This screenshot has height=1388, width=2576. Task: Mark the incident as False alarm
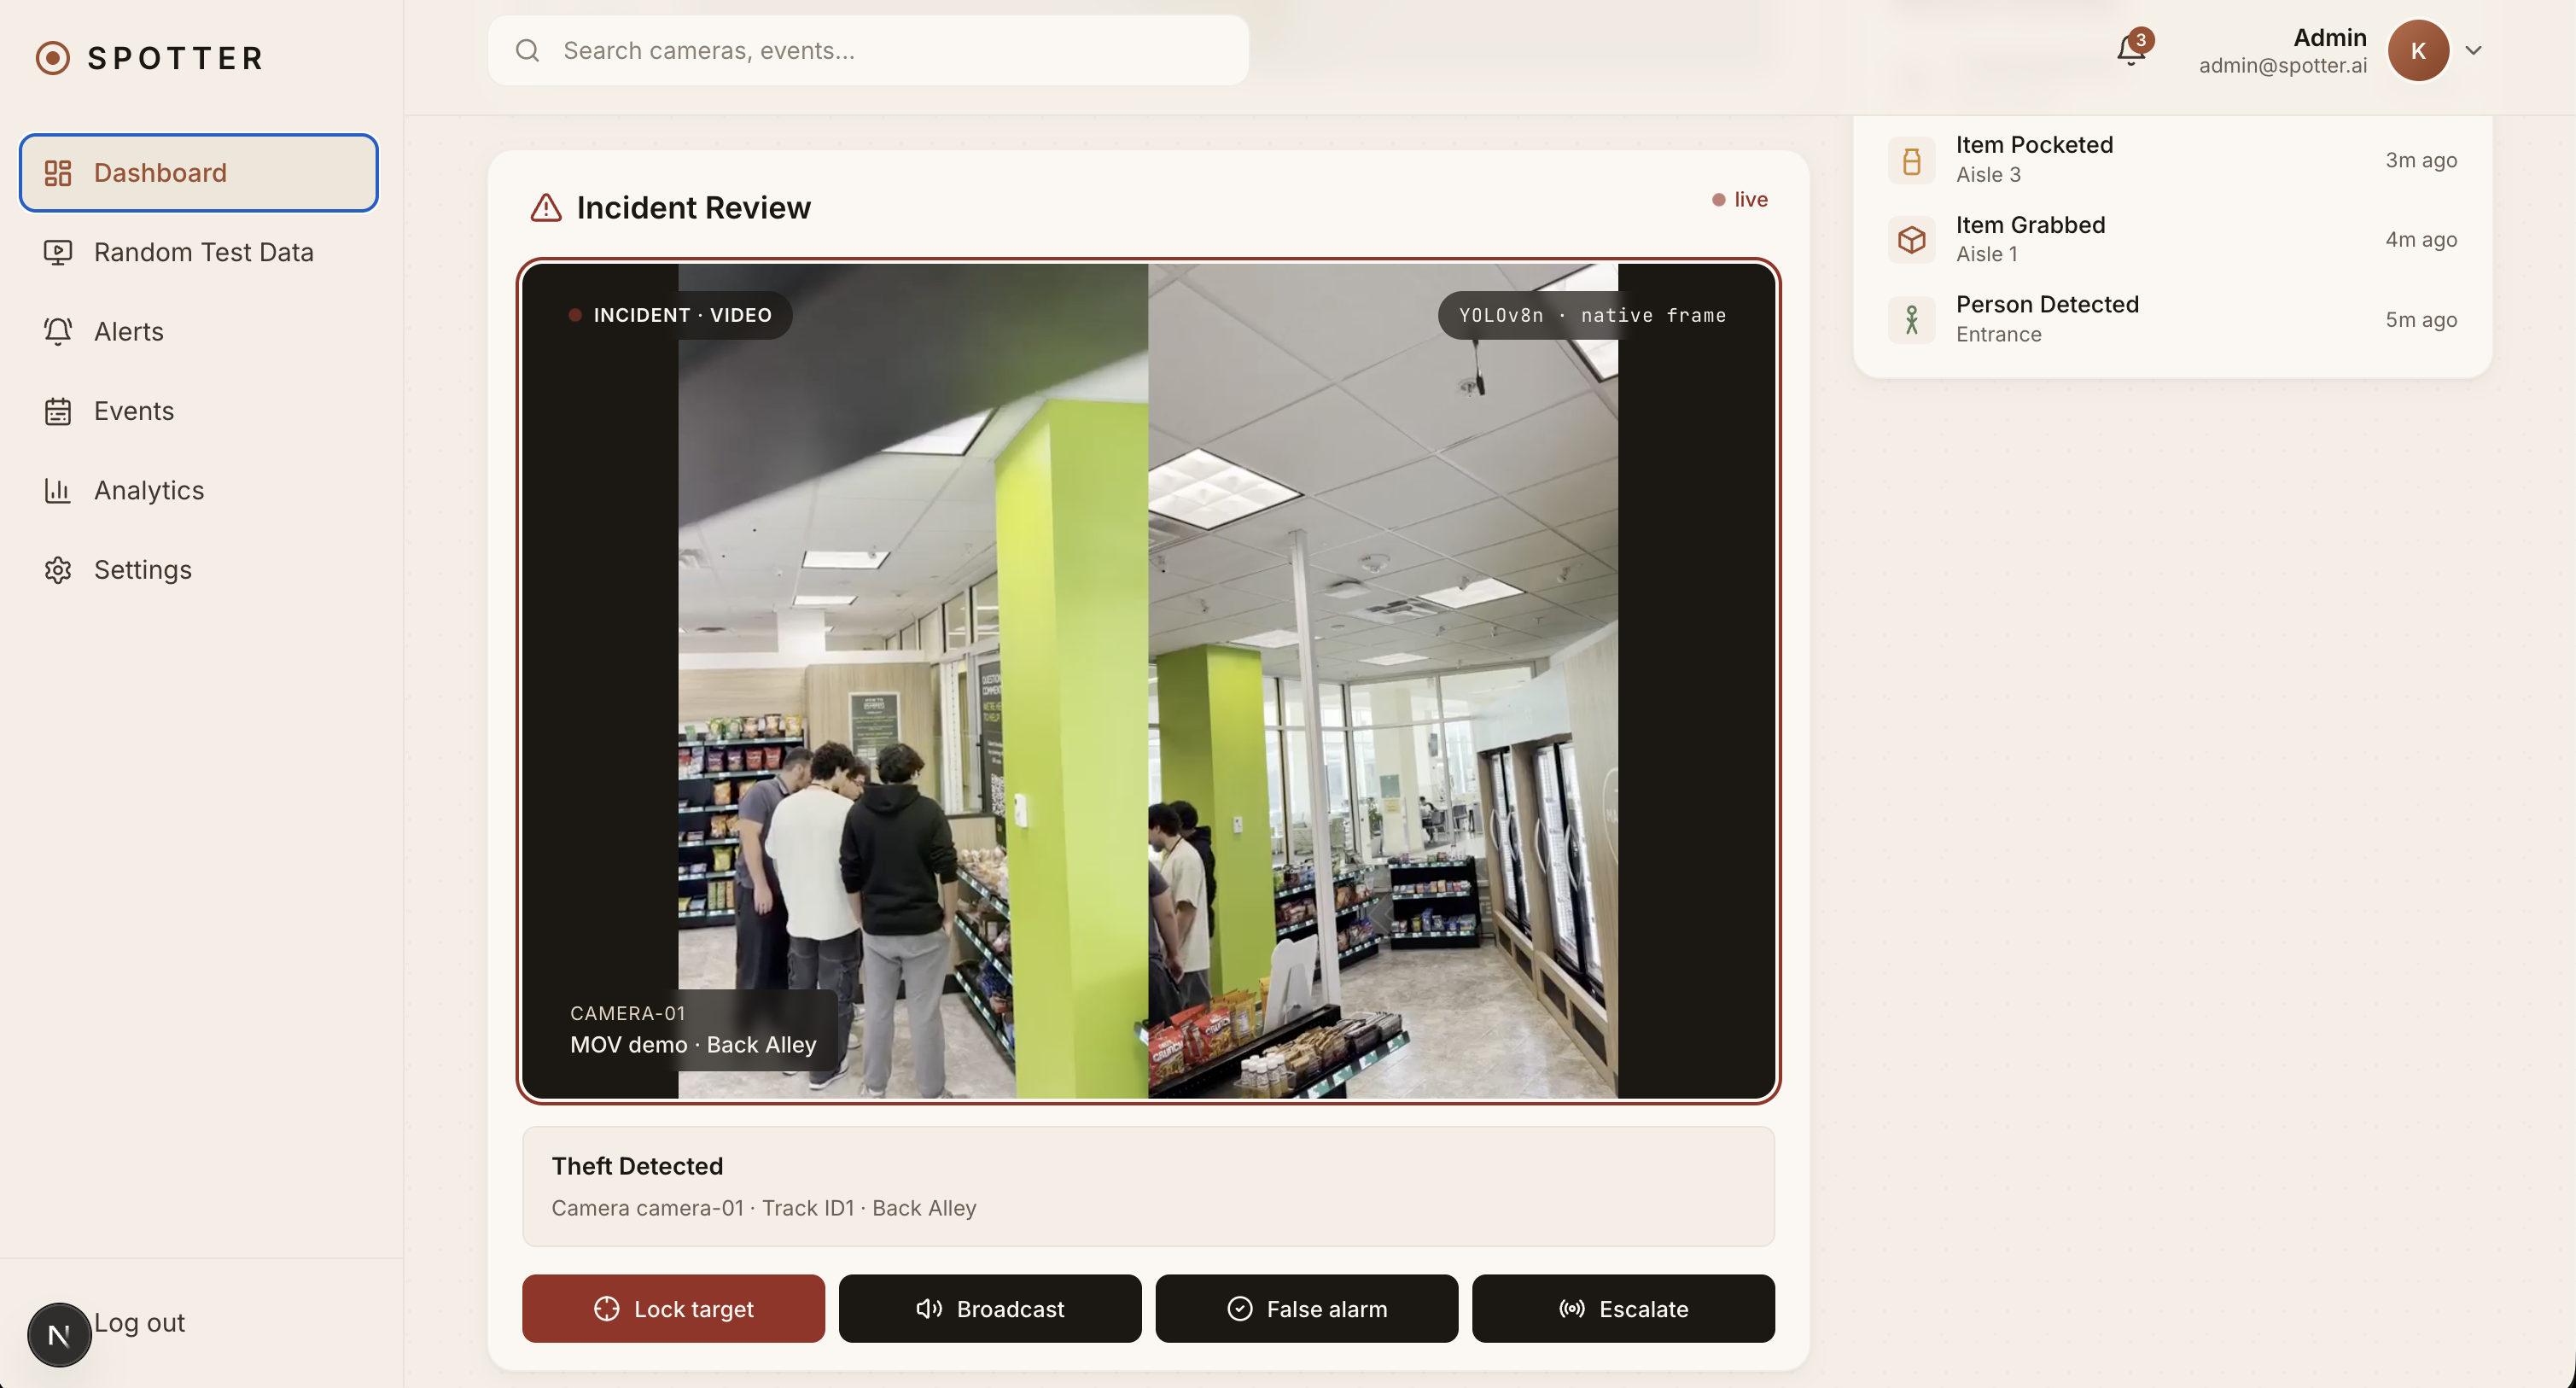[1306, 1308]
